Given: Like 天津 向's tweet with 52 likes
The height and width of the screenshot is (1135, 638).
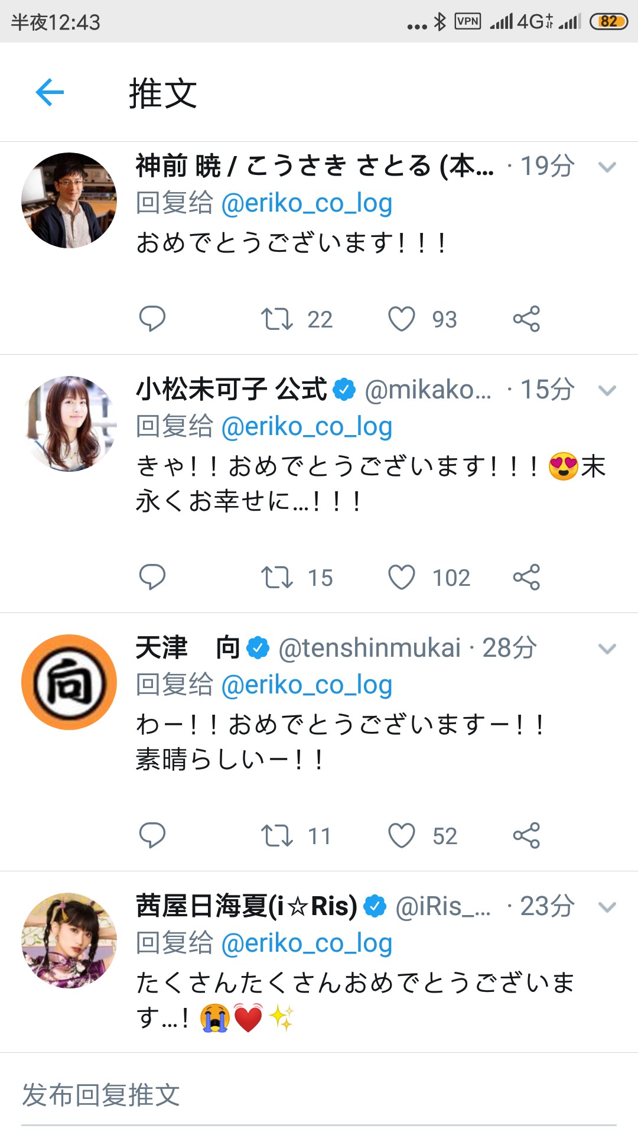Looking at the screenshot, I should click(402, 835).
